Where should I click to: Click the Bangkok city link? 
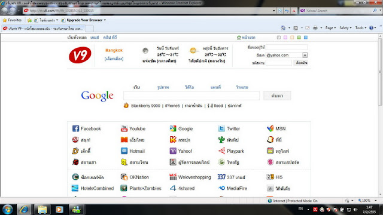coord(114,50)
